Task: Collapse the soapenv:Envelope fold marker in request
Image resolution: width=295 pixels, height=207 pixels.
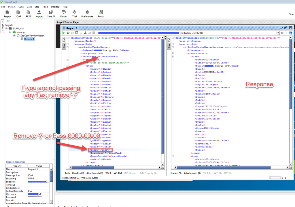Action: pos(67,38)
